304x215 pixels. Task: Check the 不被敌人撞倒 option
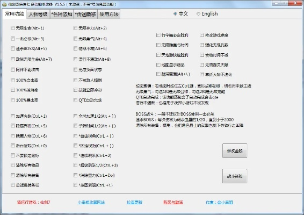click(x=75, y=80)
